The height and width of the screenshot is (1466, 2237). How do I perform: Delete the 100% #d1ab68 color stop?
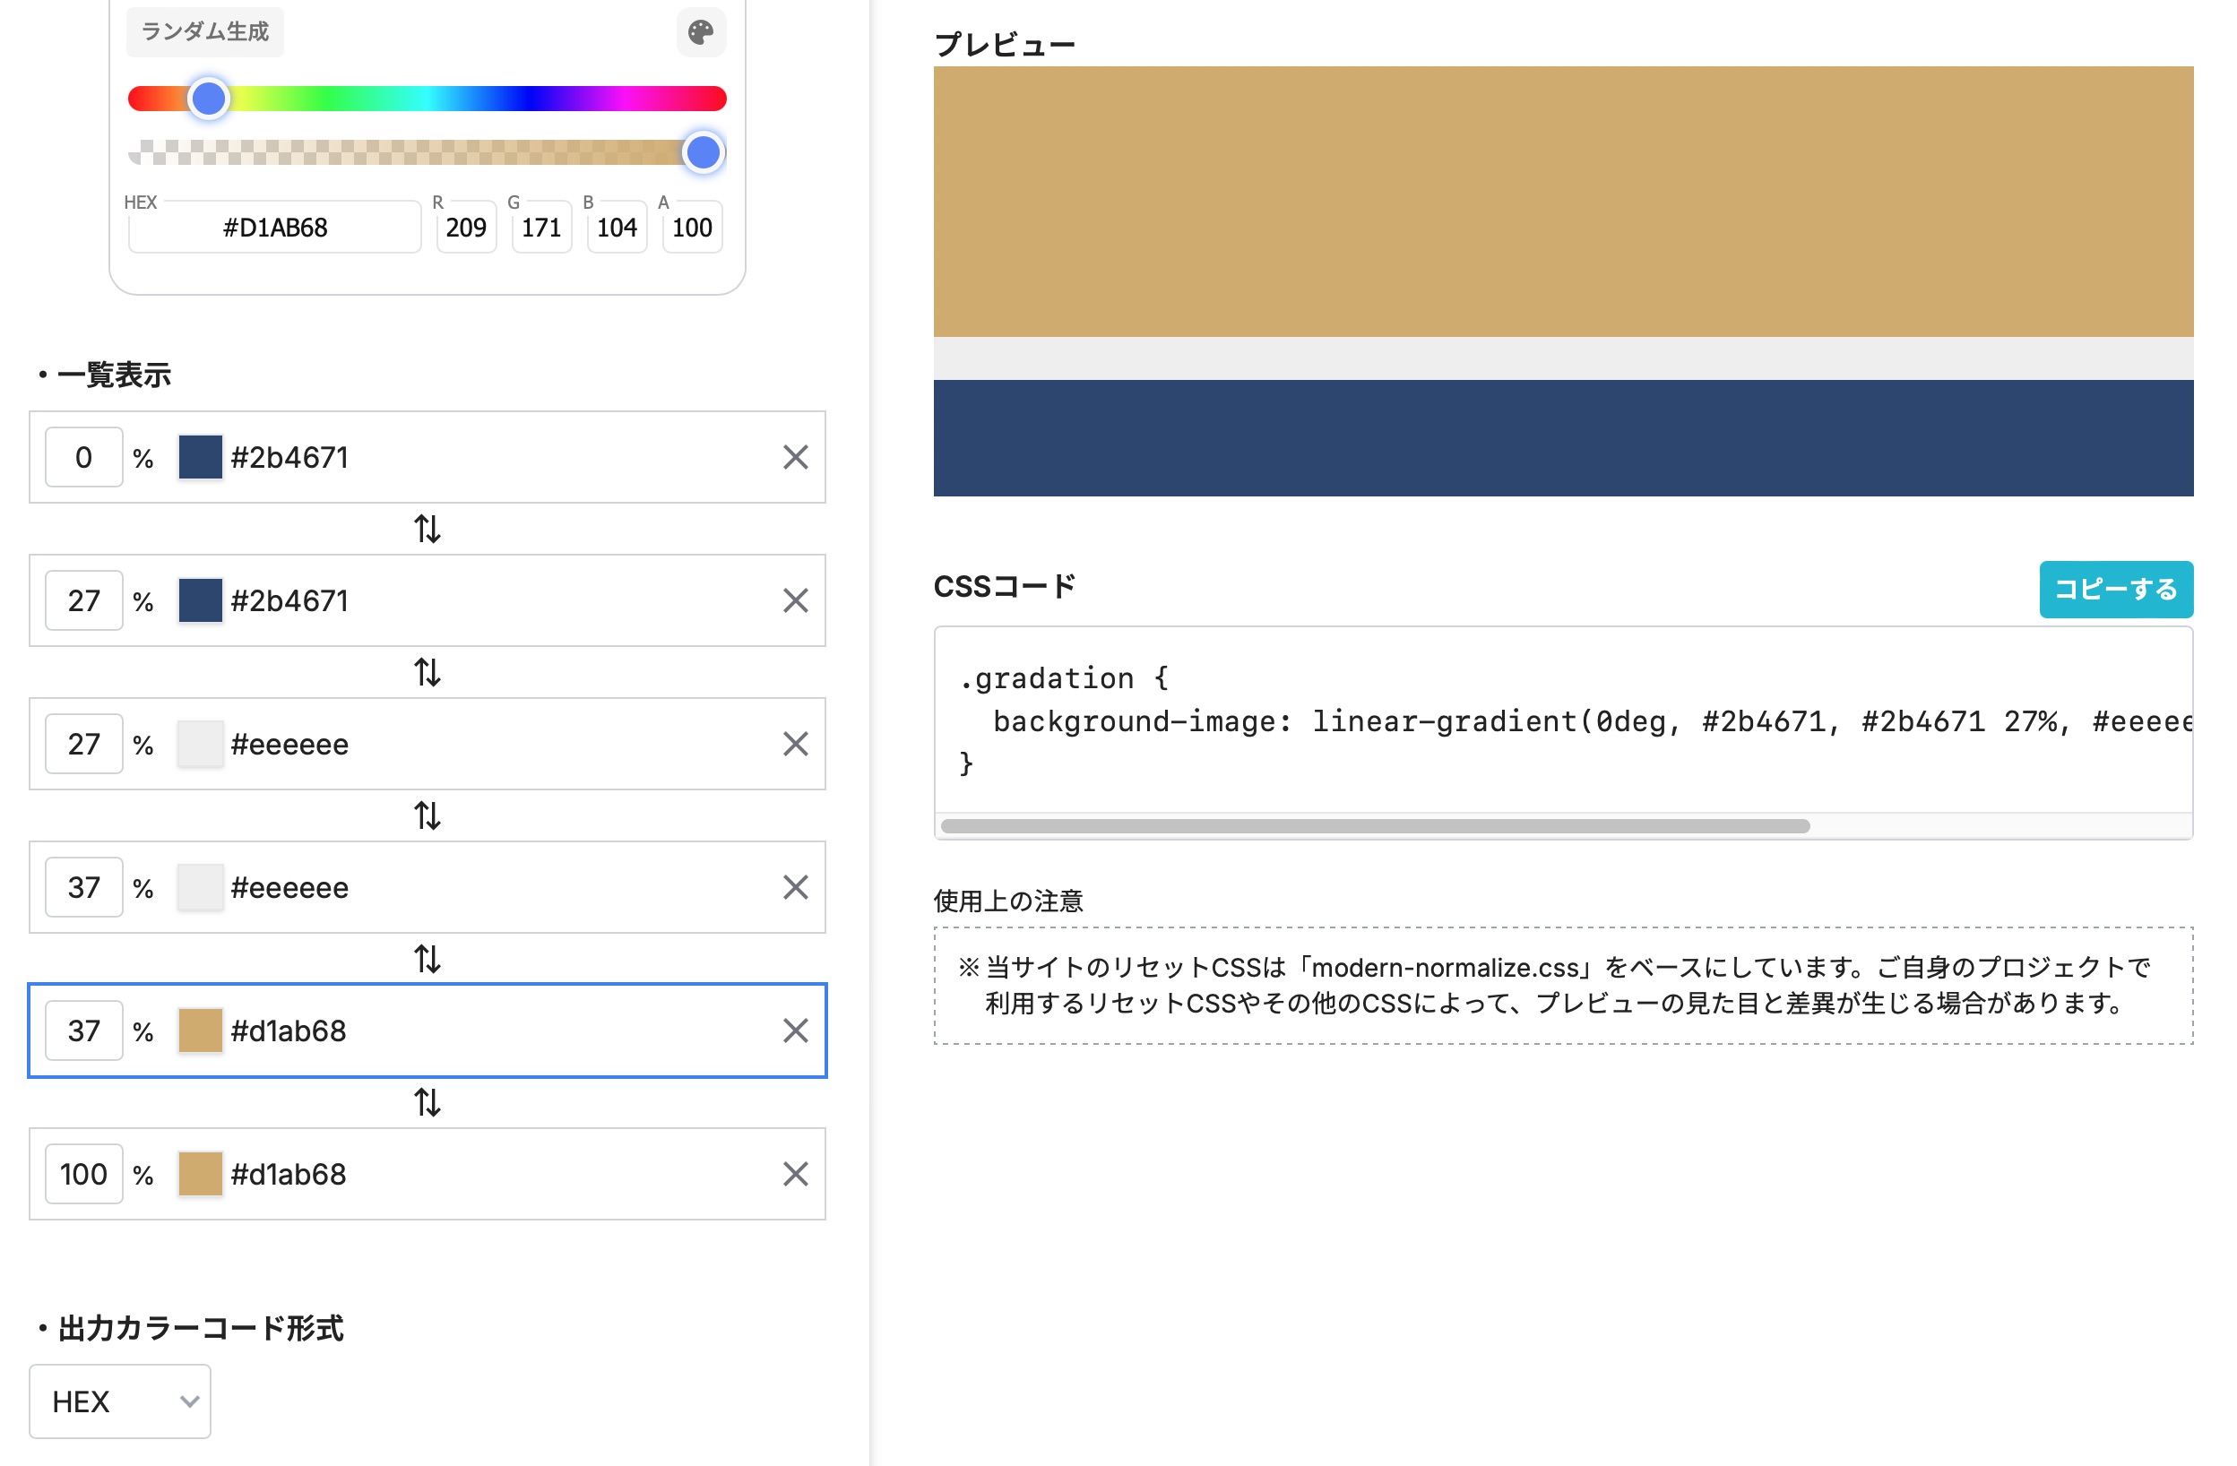click(795, 1174)
